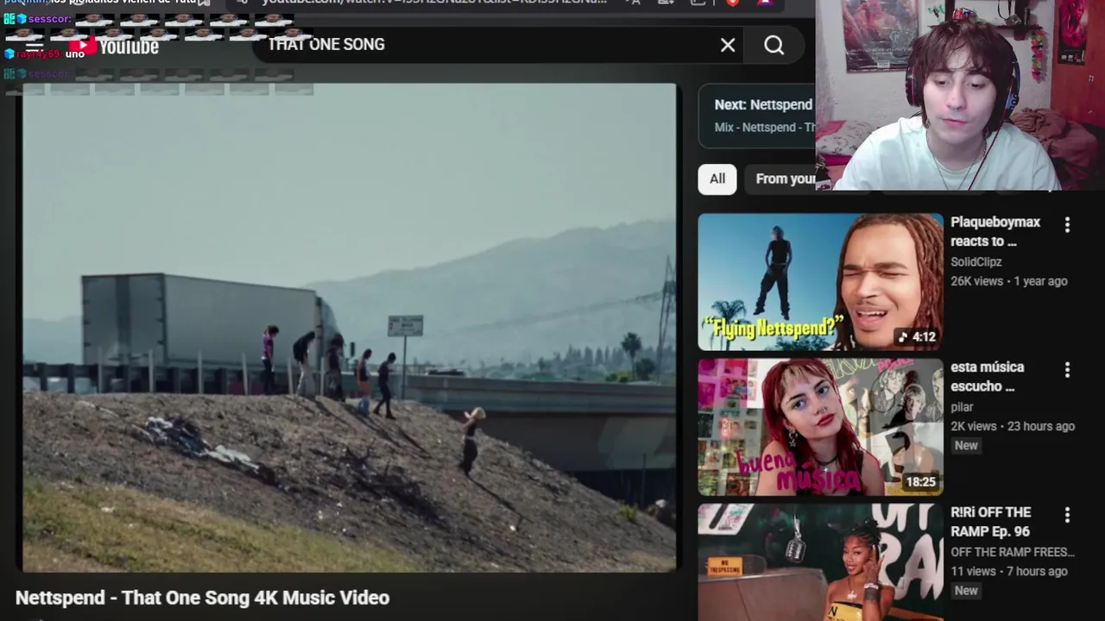The image size is (1105, 621).
Task: Open the YouTube guide hamburger menu
Action: coord(34,46)
